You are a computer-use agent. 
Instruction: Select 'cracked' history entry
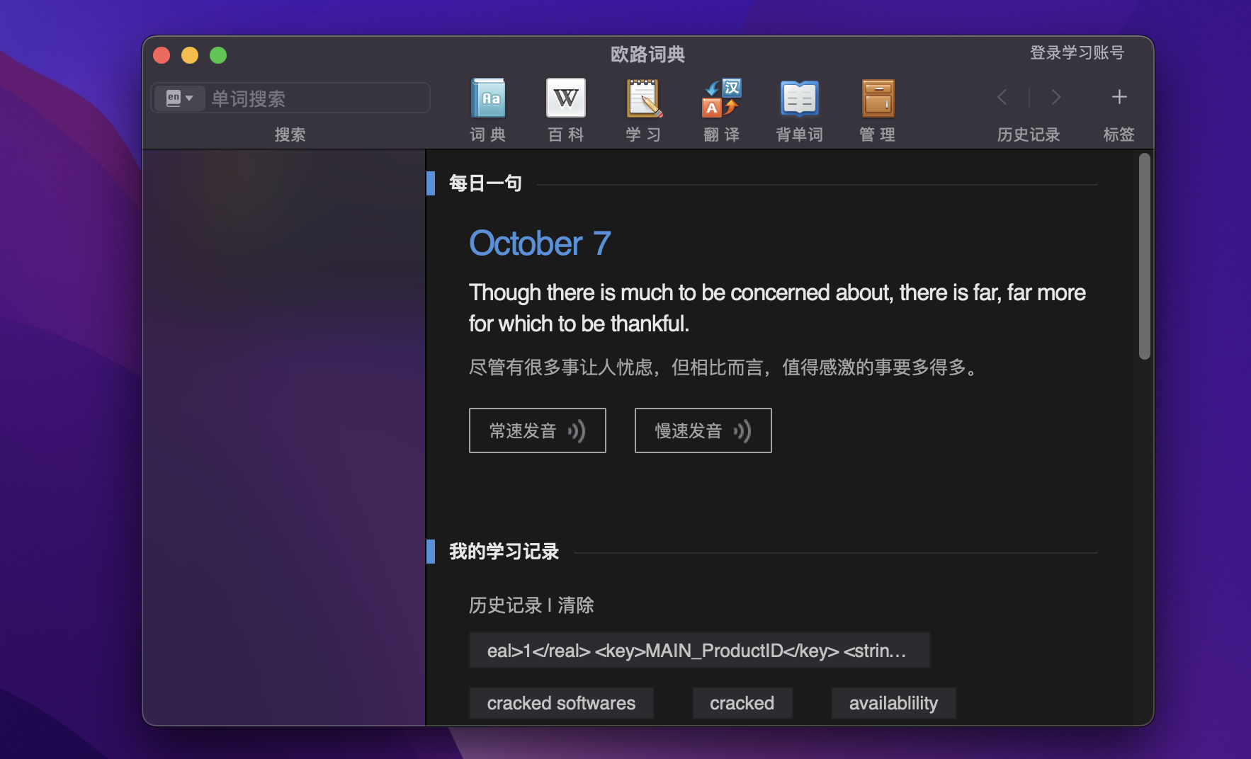[742, 703]
